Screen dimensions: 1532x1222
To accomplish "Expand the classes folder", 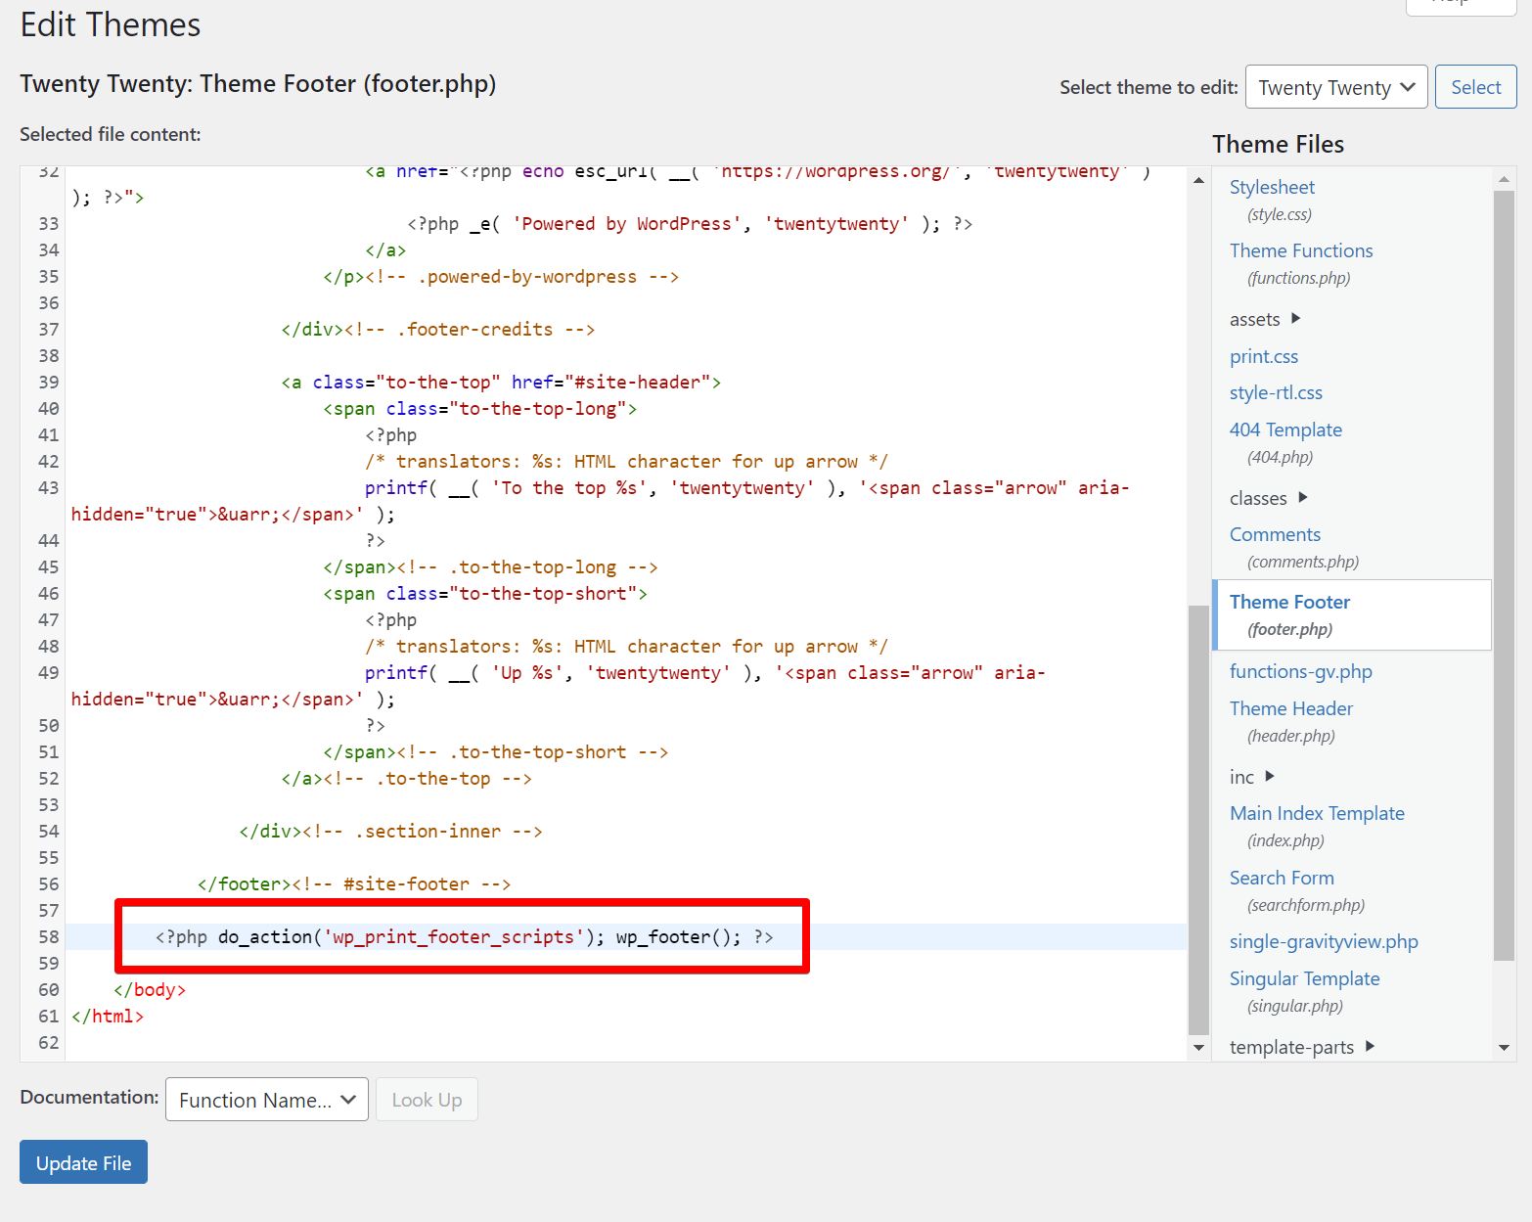I will (1302, 498).
